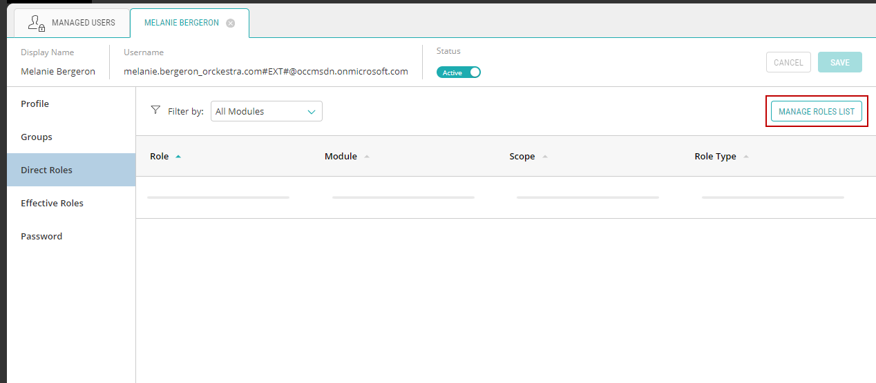Click the Module column sort arrow

click(367, 157)
